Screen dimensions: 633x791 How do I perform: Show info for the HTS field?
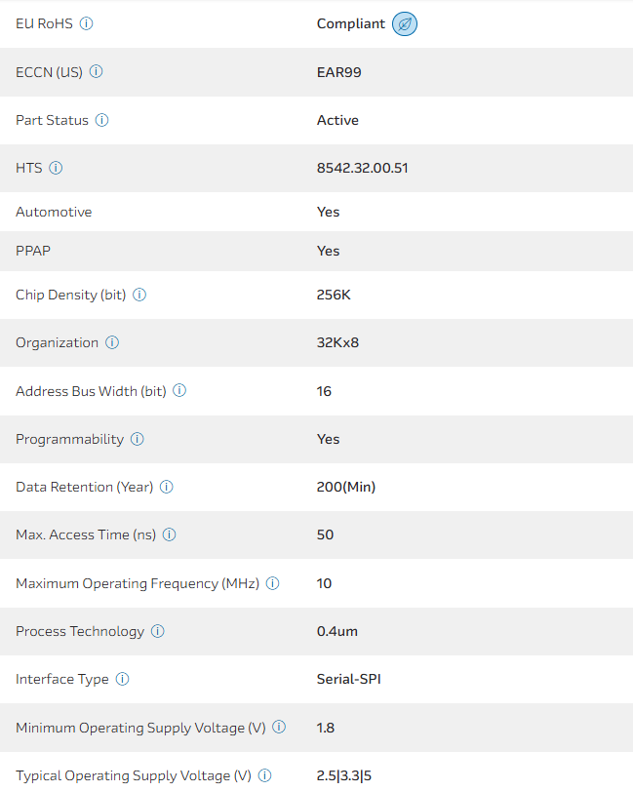pyautogui.click(x=56, y=168)
